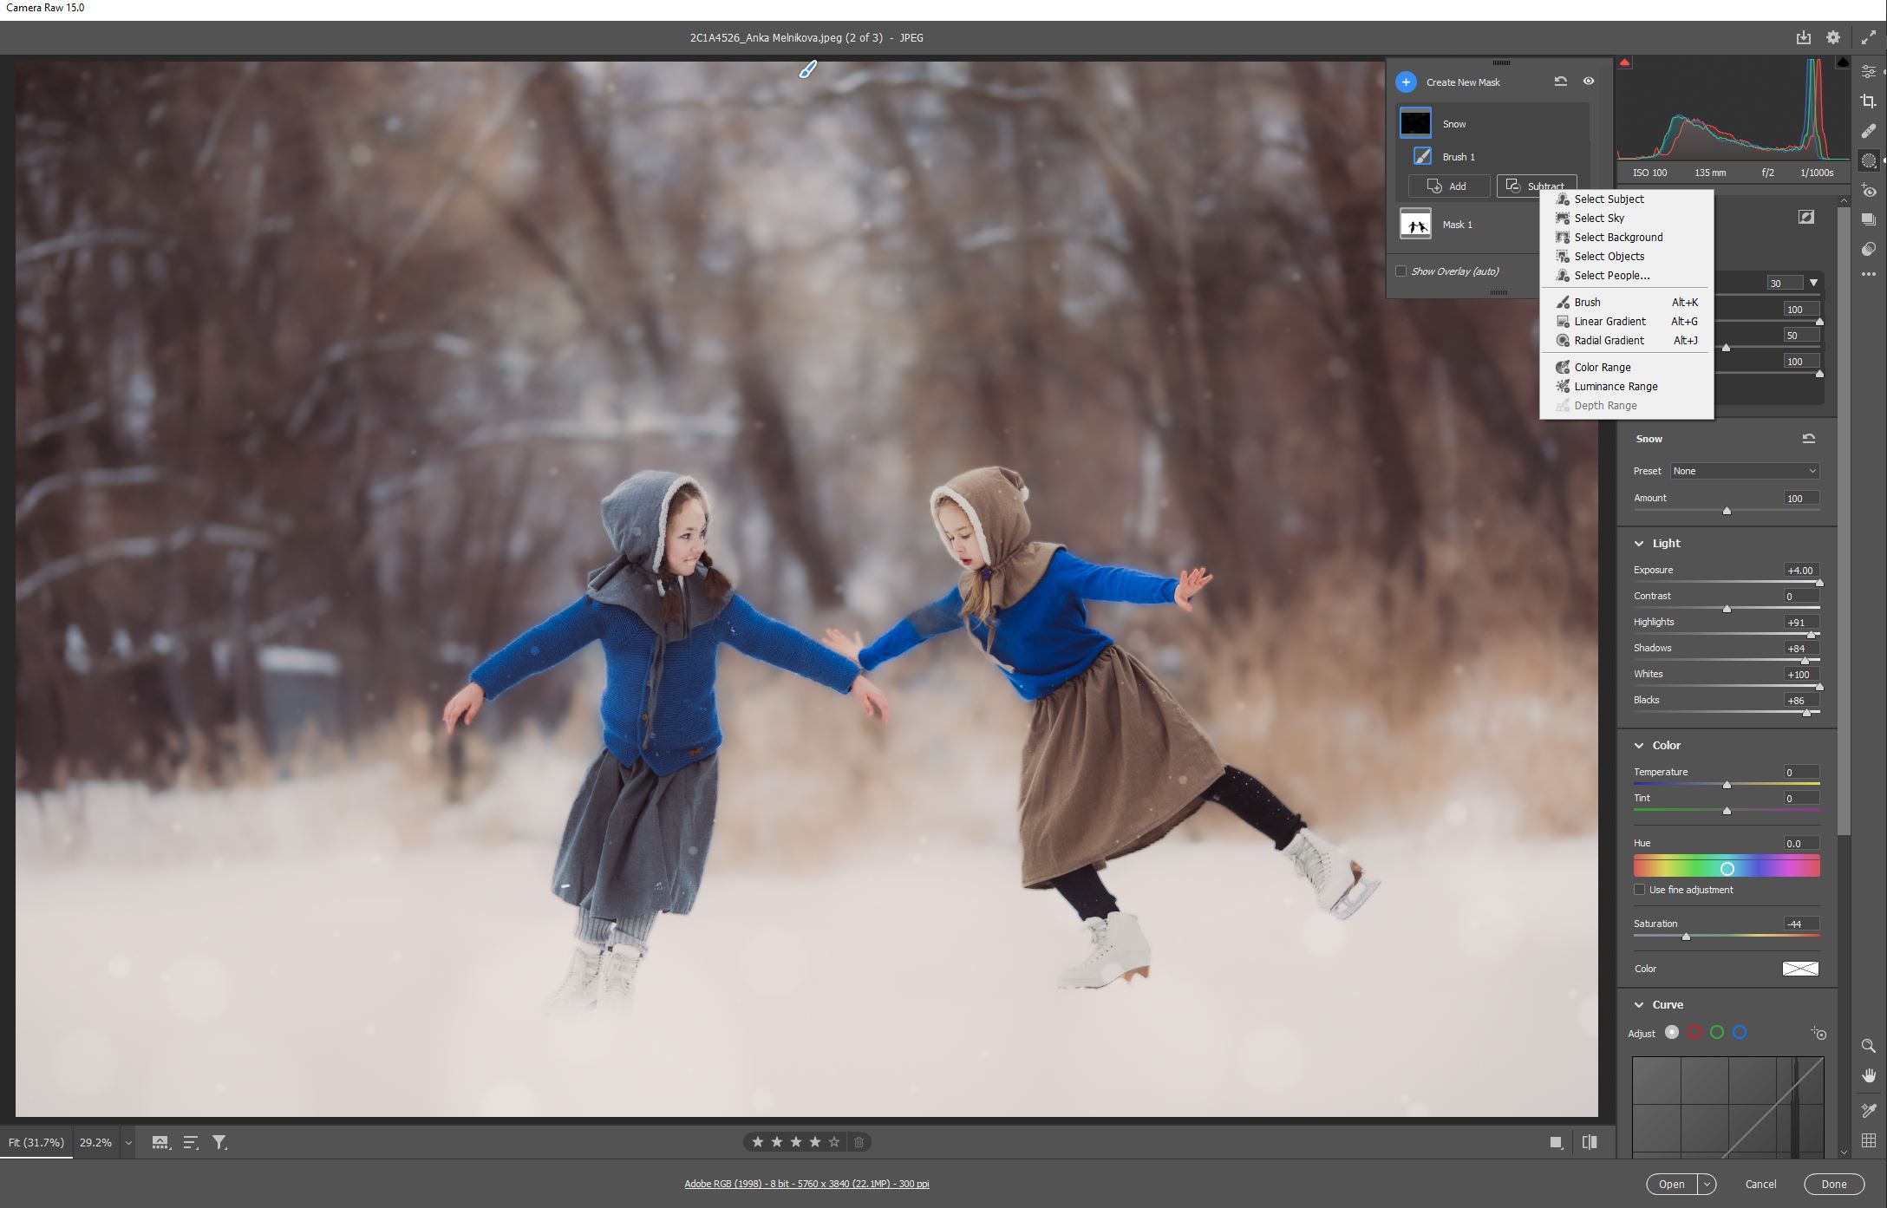1887x1208 pixels.
Task: Click the Hue color spectrum slider
Action: (1726, 867)
